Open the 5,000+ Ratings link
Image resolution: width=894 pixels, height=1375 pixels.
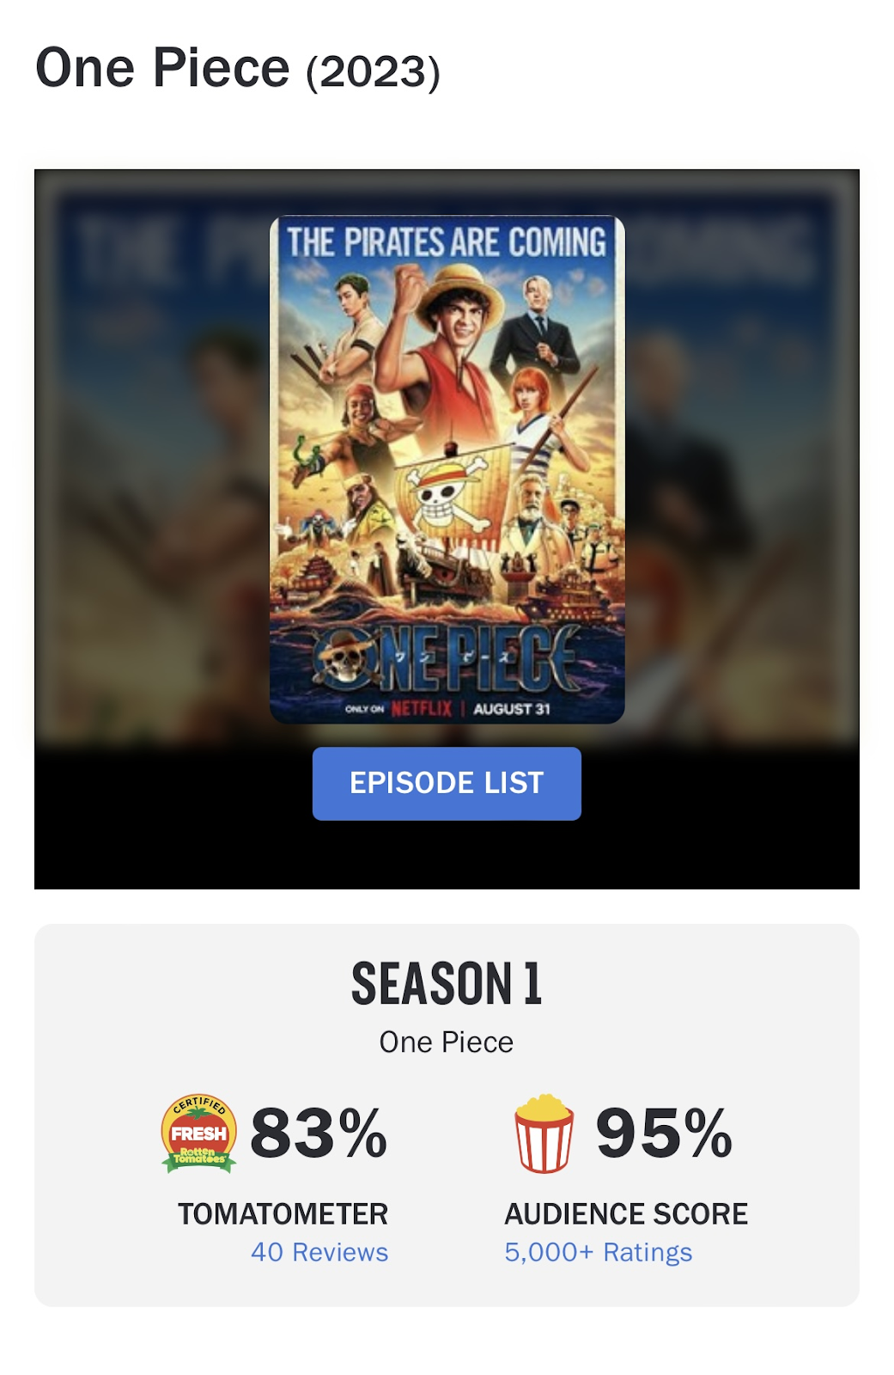click(598, 1252)
